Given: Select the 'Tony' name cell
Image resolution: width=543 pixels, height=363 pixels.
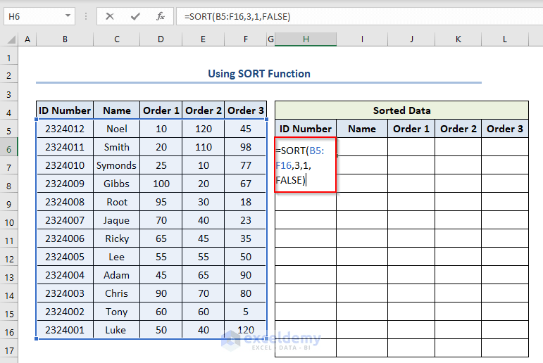Looking at the screenshot, I should 117,312.
